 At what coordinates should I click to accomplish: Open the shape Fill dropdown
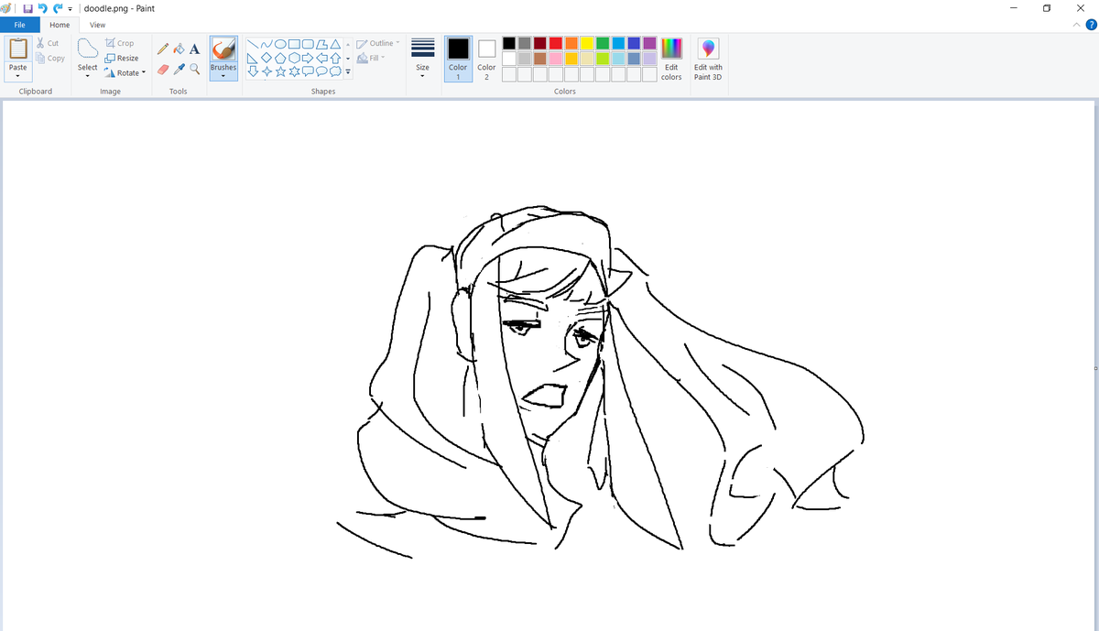(371, 58)
